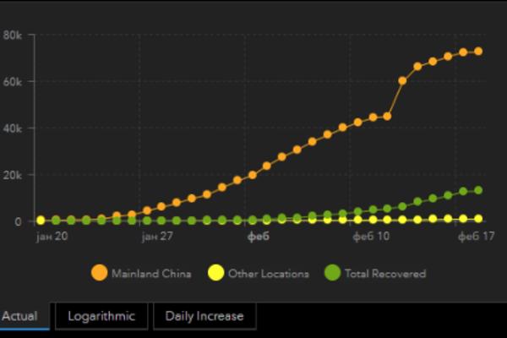
Task: Toggle the orange Mainland China legend marker
Action: click(x=99, y=273)
